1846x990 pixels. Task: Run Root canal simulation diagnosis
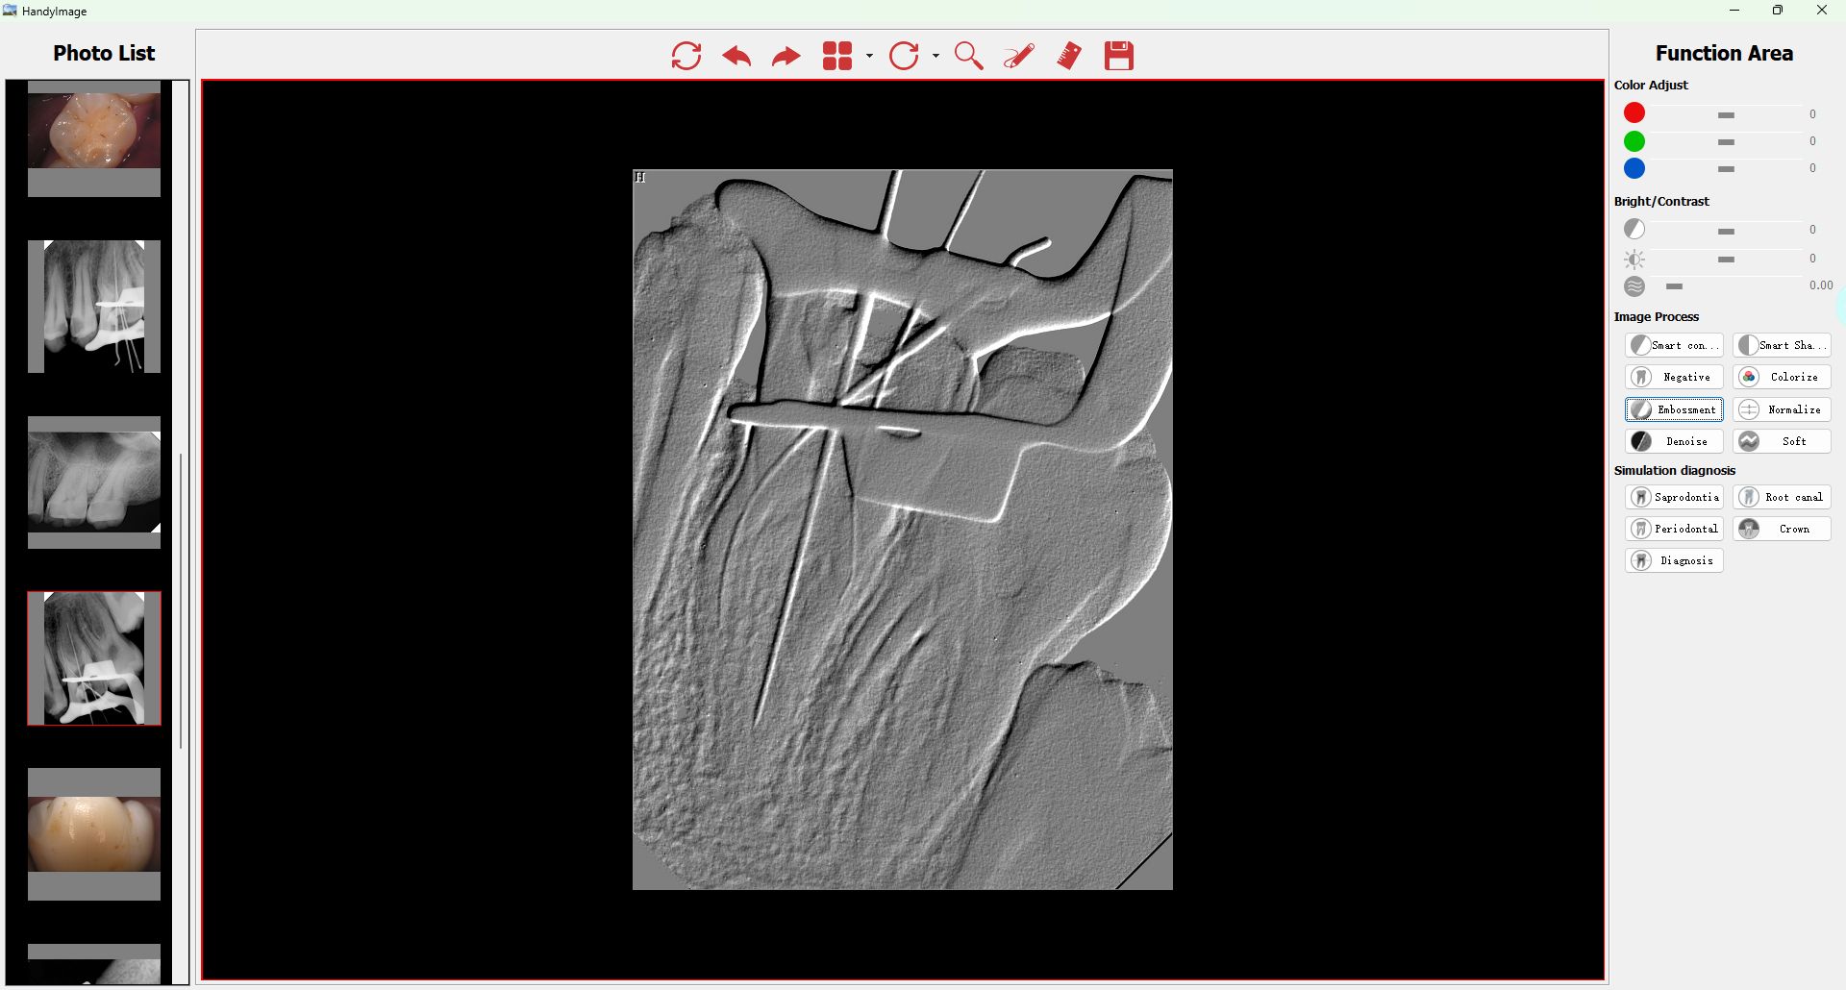(1782, 497)
